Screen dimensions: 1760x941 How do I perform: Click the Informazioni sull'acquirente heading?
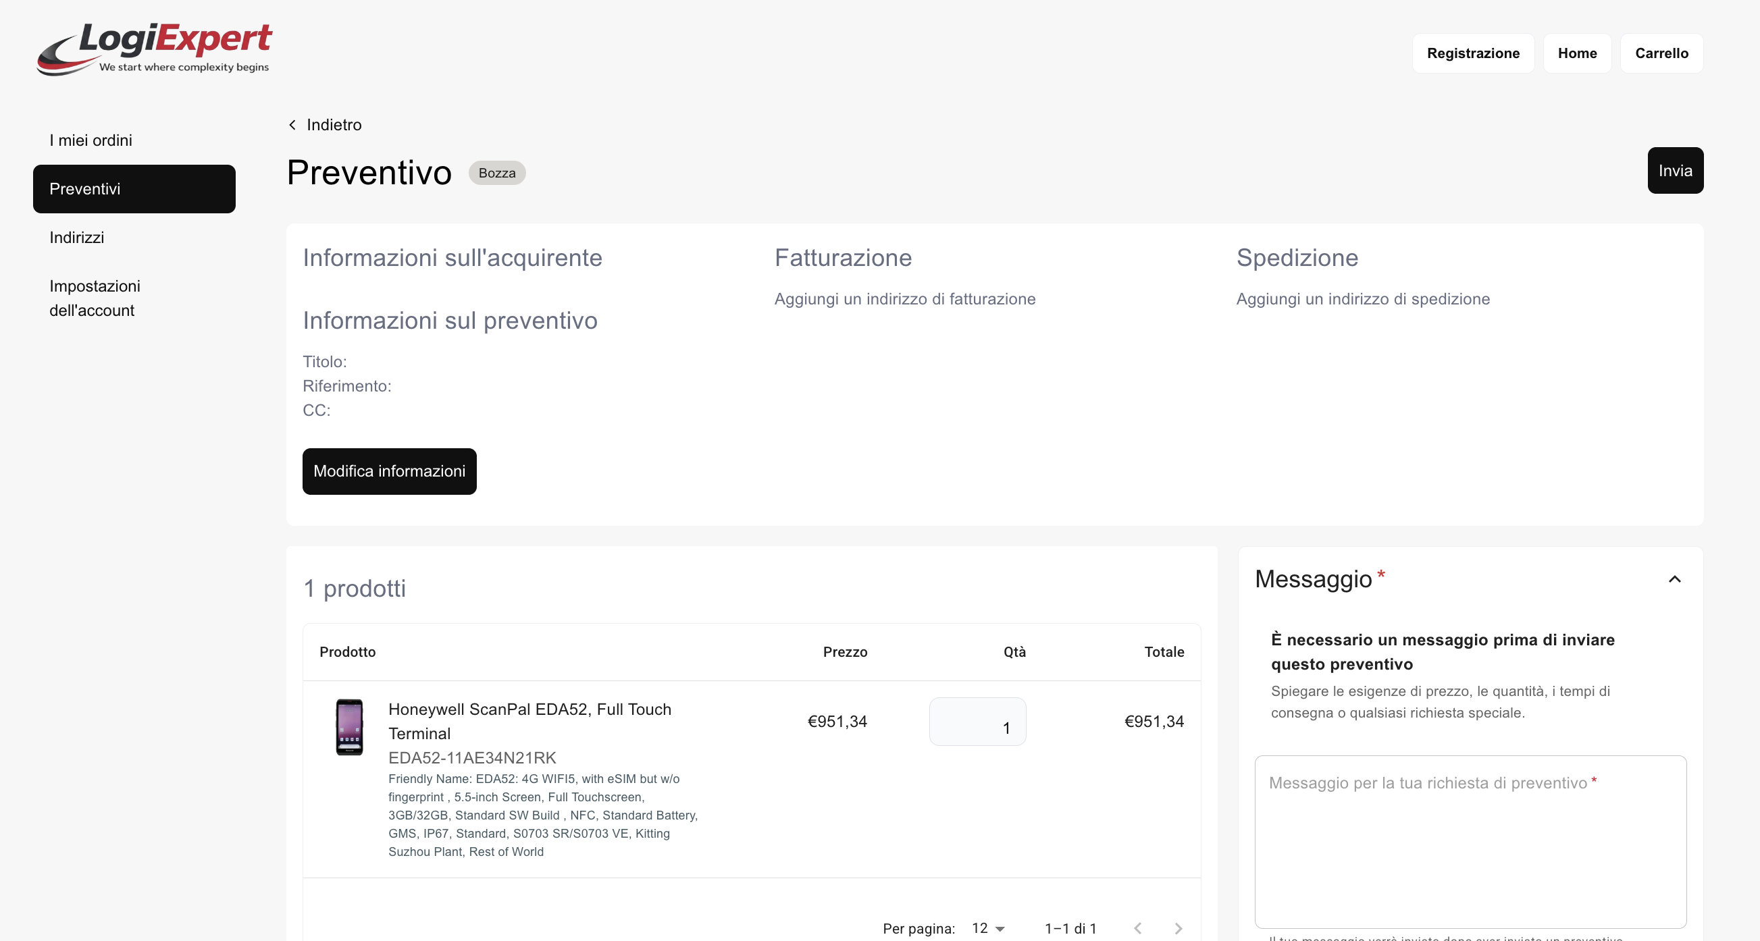(452, 258)
